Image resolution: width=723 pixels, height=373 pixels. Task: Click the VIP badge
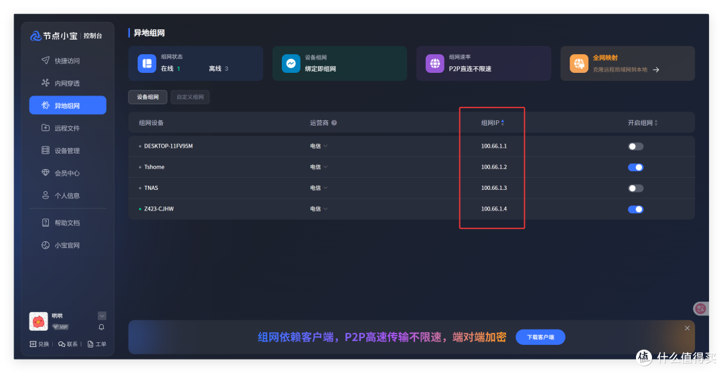coord(60,327)
